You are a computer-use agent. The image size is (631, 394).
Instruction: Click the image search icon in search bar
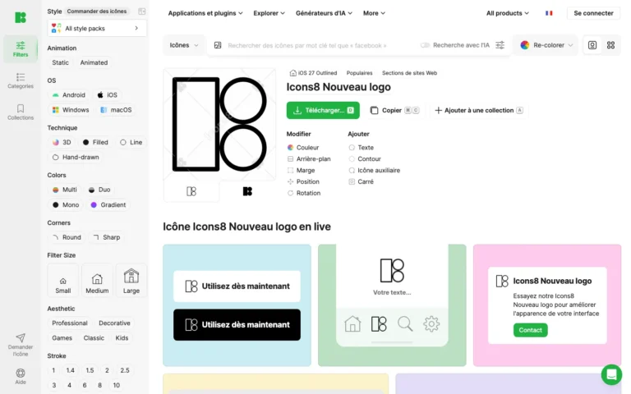tap(218, 45)
